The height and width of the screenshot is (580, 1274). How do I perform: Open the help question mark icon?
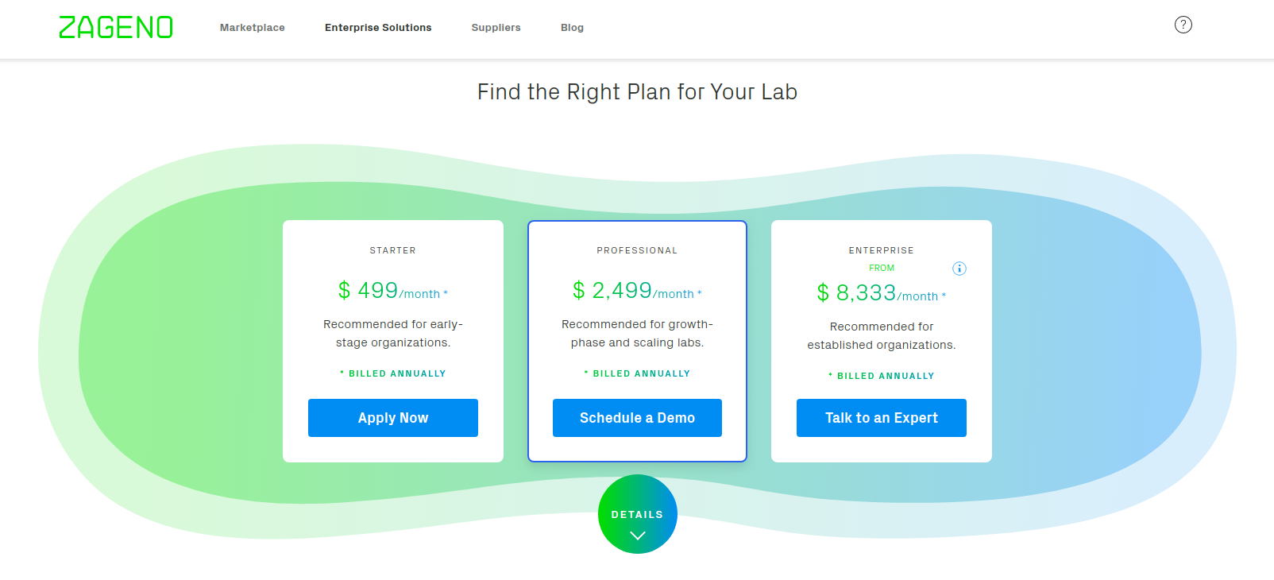(x=1183, y=25)
